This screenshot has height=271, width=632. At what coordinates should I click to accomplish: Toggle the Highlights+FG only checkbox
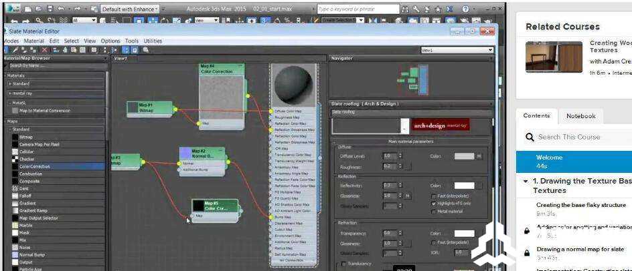click(434, 204)
